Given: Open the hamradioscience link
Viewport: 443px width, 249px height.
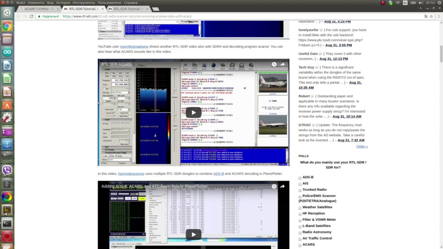Looking at the screenshot, I should (x=131, y=174).
